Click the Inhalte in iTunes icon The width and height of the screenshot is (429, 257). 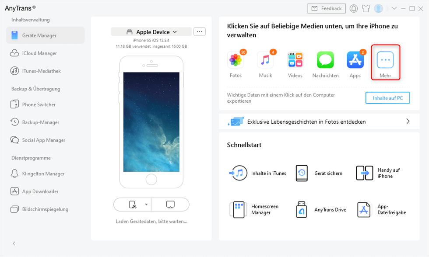[238, 173]
